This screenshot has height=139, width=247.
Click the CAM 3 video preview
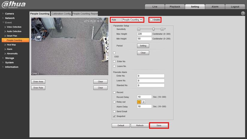coord(70,47)
